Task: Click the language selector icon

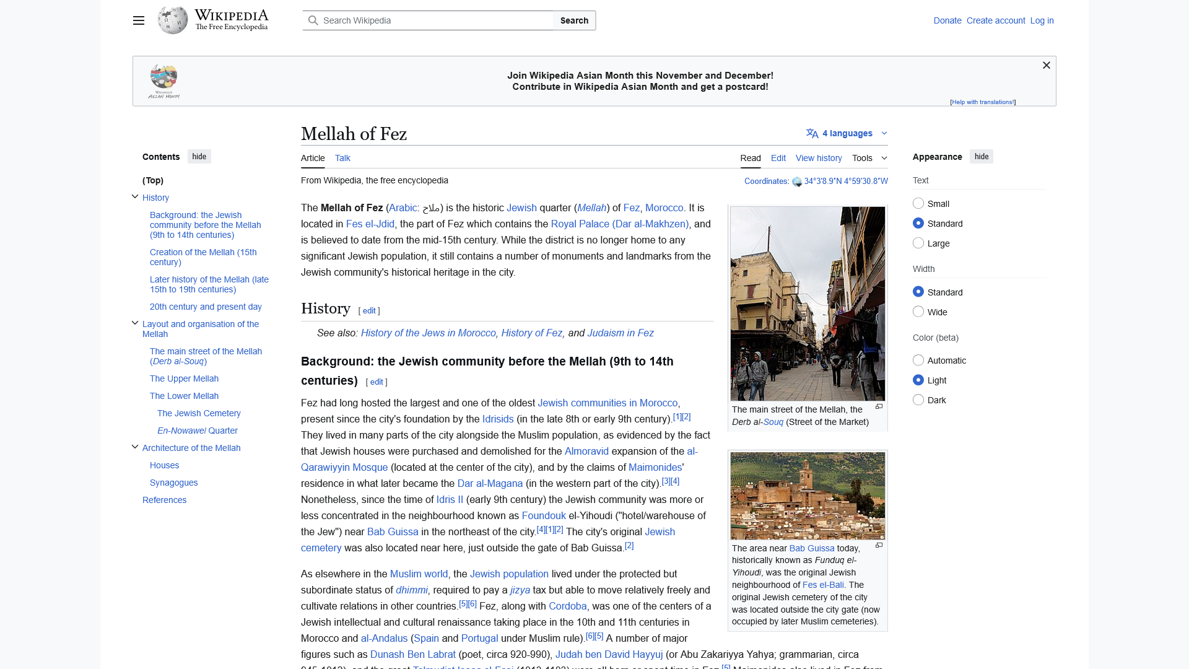Action: 811,133
